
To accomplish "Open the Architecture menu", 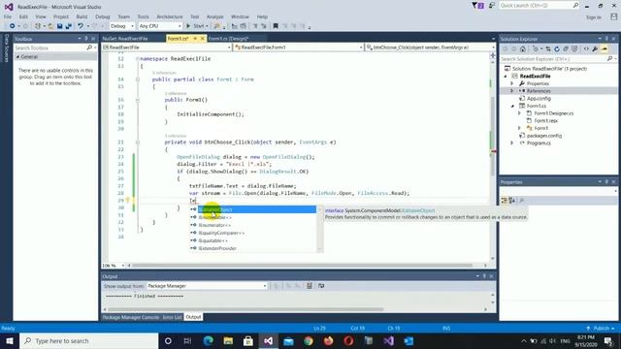I will 170,16.
